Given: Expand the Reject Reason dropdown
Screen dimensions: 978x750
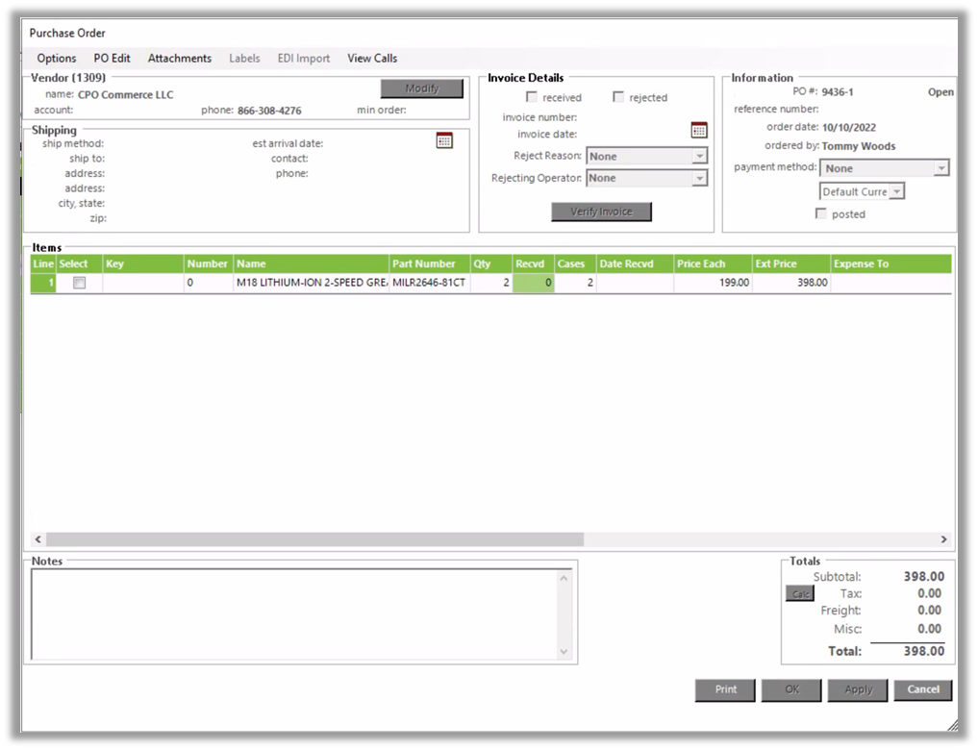Looking at the screenshot, I should 699,156.
